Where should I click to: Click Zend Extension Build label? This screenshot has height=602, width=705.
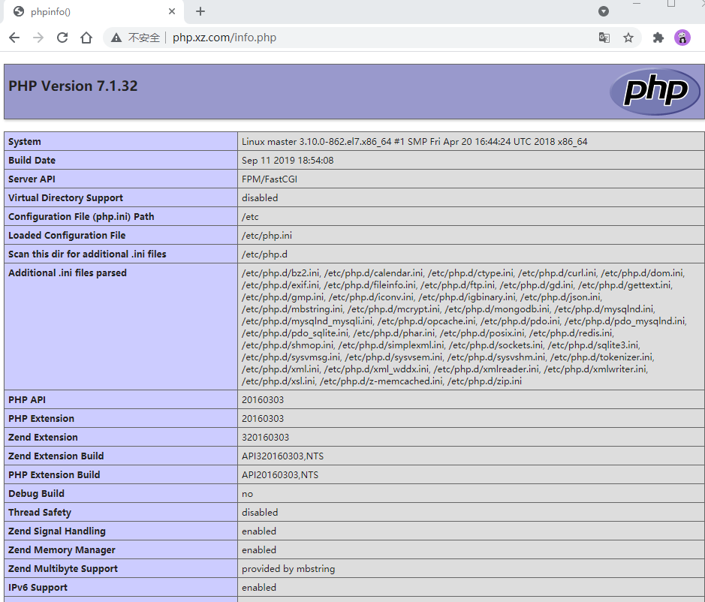[56, 456]
